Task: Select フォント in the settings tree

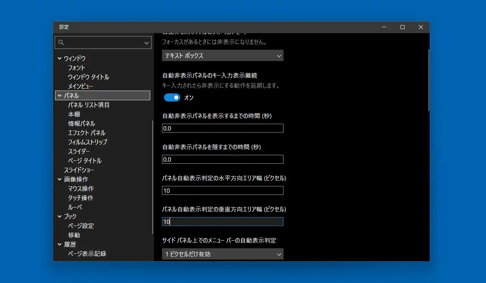Action: (77, 68)
